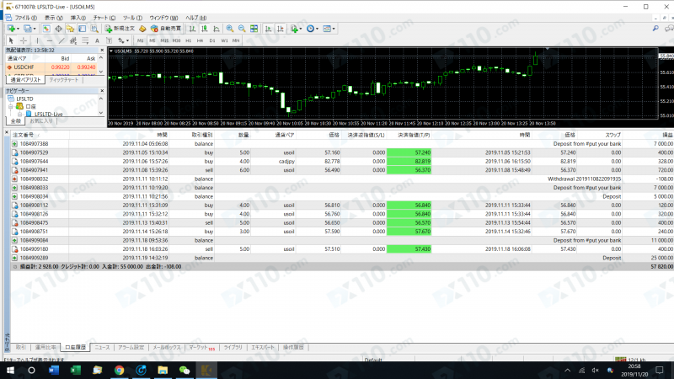The width and height of the screenshot is (674, 379).
Task: Click the 新規注文 (New Order) toolbar button
Action: click(x=120, y=28)
